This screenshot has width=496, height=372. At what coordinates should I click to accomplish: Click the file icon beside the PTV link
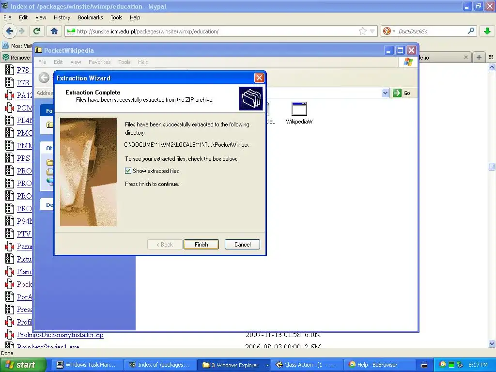point(10,234)
